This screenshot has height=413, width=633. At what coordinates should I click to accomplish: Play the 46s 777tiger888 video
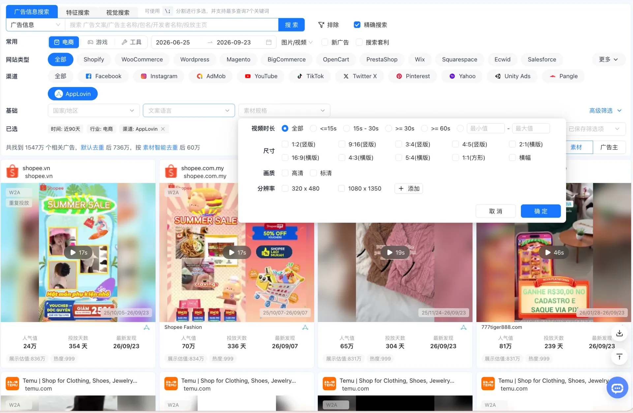(554, 252)
